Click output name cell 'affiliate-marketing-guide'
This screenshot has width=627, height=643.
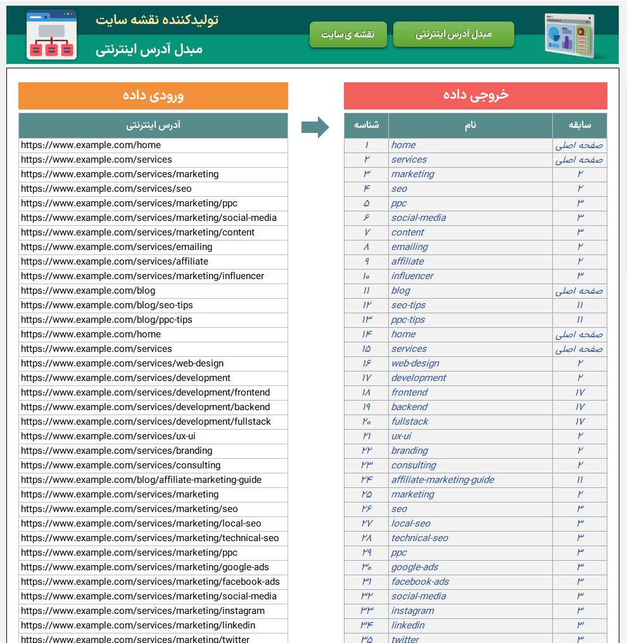(471, 480)
